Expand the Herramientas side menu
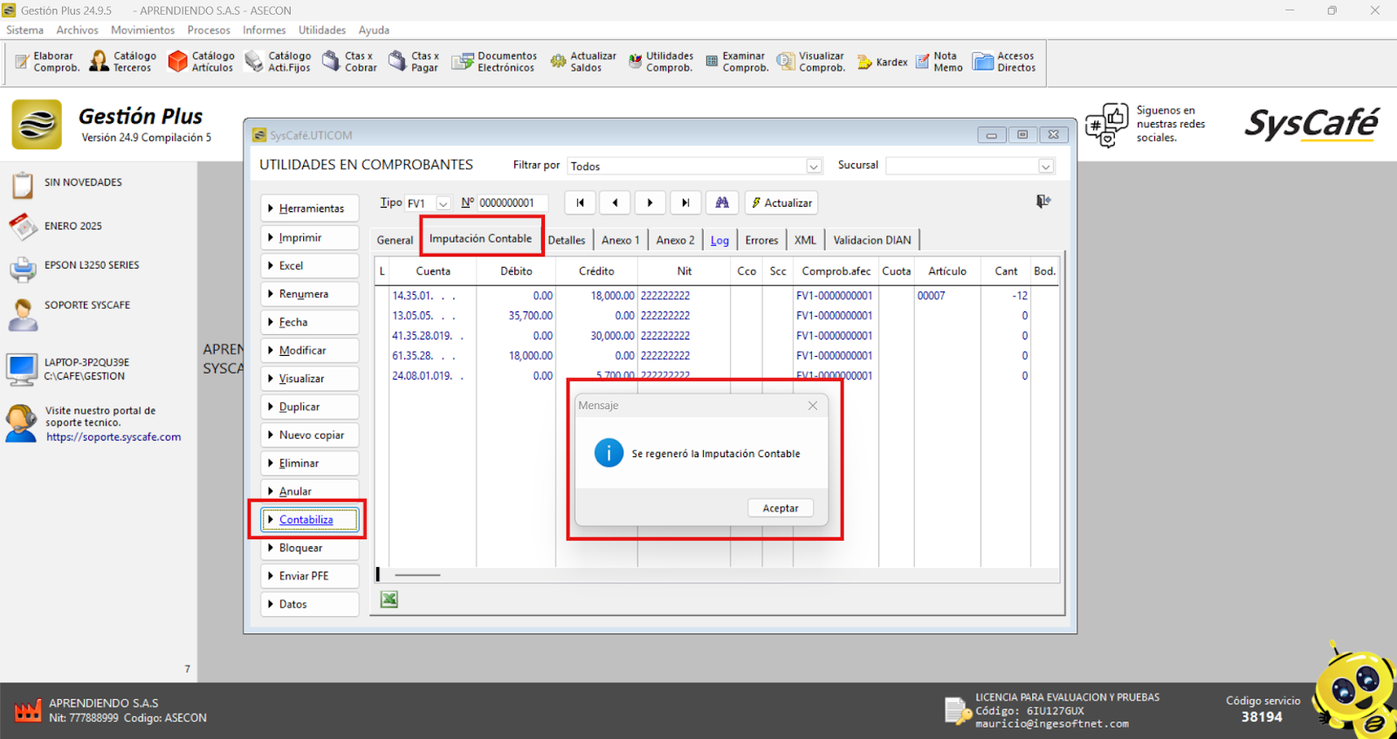Image resolution: width=1397 pixels, height=739 pixels. pos(310,209)
